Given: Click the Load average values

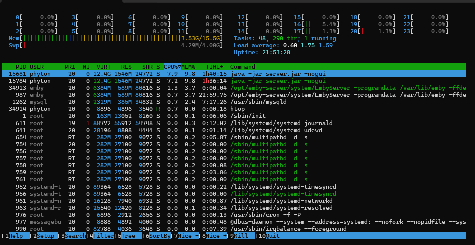Looking at the screenshot, I should tap(308, 45).
